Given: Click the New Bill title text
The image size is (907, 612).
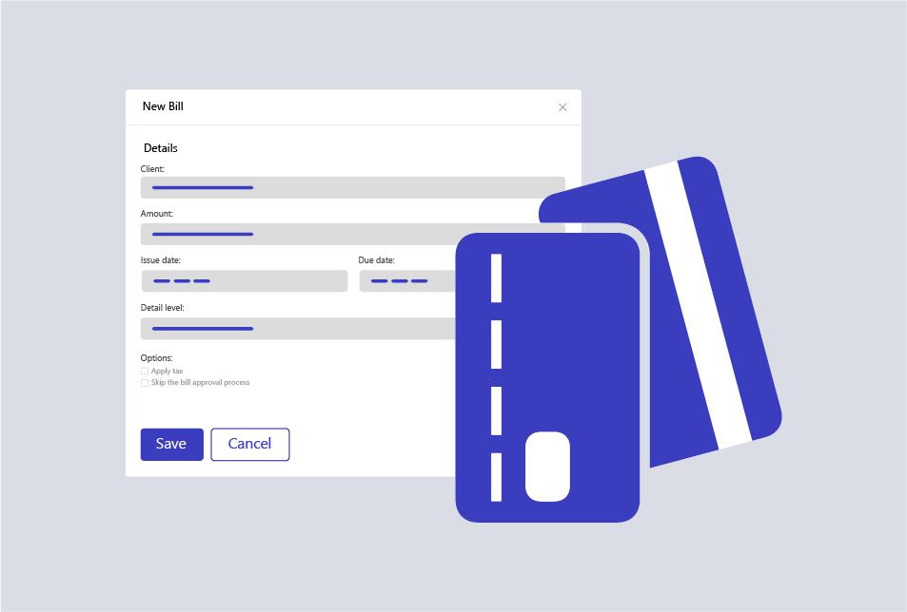Looking at the screenshot, I should [x=163, y=106].
